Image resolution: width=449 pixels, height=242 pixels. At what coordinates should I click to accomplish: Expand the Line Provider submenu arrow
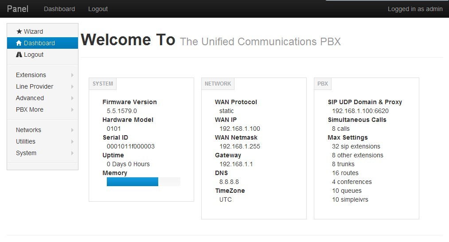point(72,86)
